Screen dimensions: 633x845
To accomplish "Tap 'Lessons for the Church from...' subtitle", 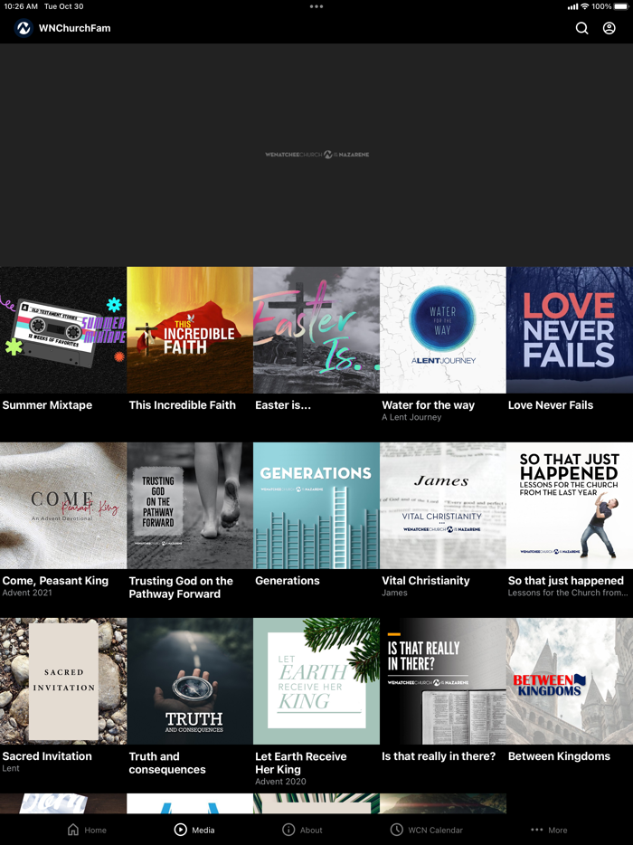I will click(x=568, y=593).
